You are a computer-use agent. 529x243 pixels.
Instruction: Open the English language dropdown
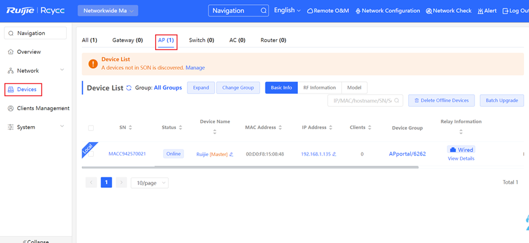(x=287, y=10)
